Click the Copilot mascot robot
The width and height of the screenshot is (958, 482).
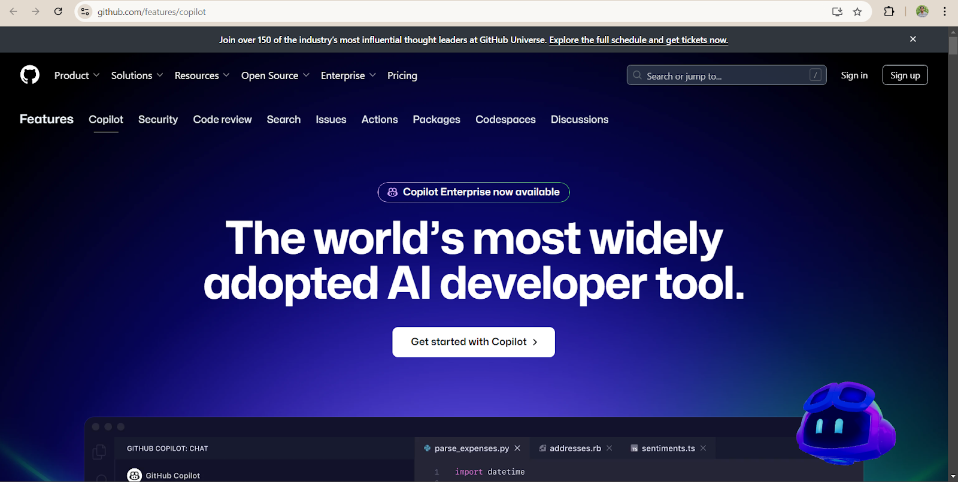click(x=845, y=423)
